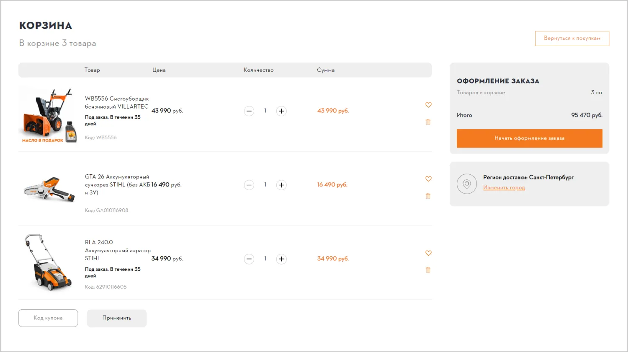
Task: Click the 'Цена' column header
Action: coord(159,70)
